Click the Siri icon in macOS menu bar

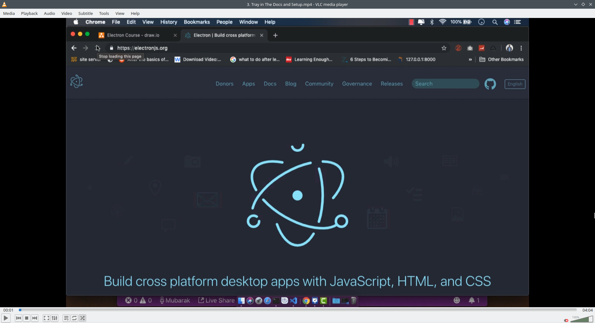[x=507, y=22]
